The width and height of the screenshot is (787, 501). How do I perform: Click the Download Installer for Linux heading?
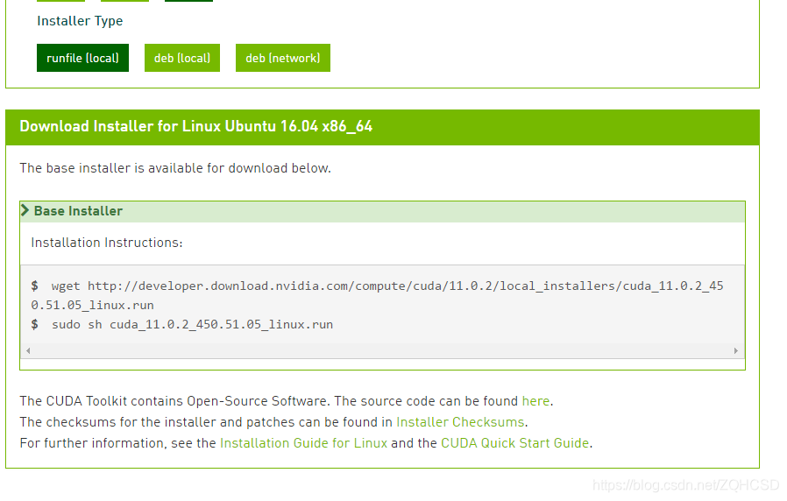pos(196,126)
